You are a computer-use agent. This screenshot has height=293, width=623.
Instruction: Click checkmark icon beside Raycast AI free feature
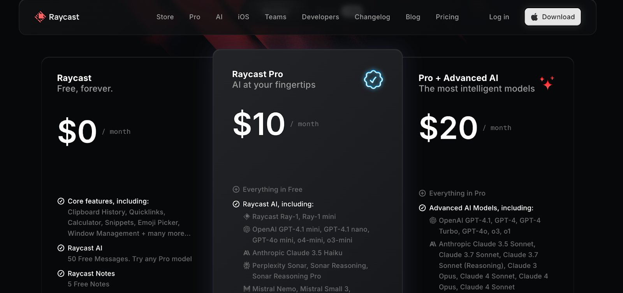61,248
